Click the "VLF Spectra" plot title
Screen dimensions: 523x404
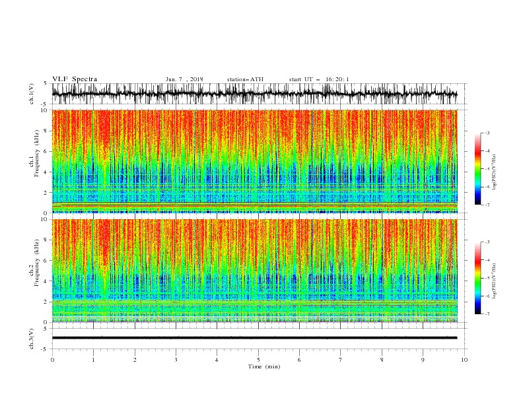pyautogui.click(x=75, y=79)
